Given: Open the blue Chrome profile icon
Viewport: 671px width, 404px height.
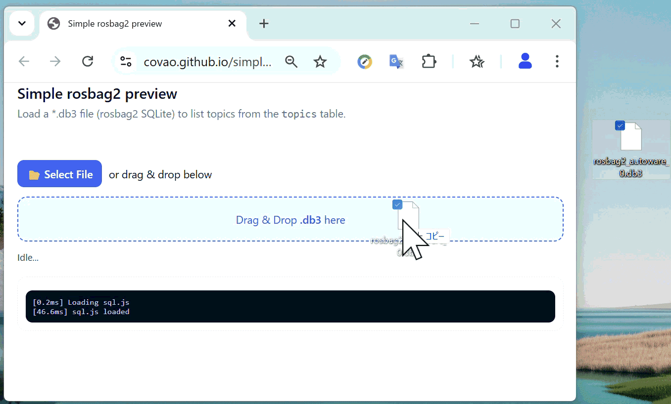Looking at the screenshot, I should (x=525, y=61).
